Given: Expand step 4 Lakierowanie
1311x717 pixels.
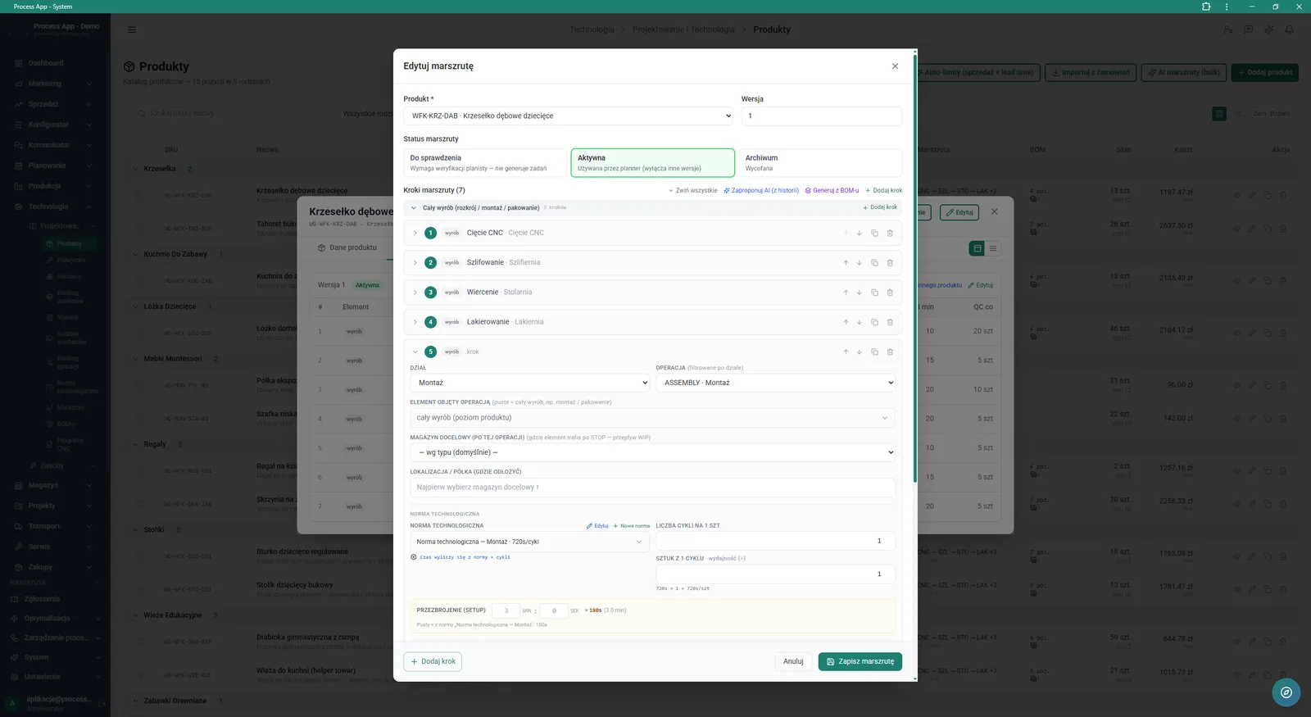Looking at the screenshot, I should (x=415, y=322).
